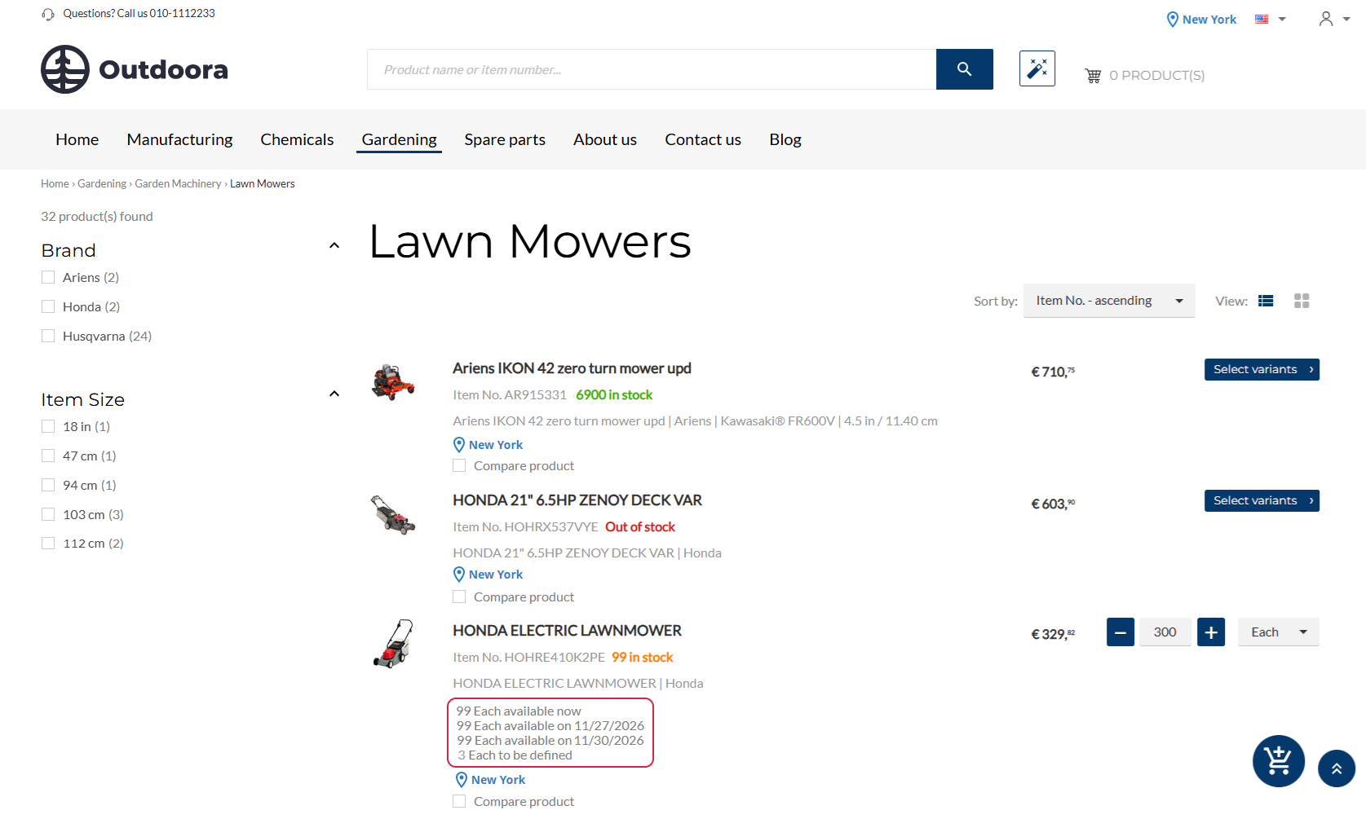Check the 103 cm item size filter

point(48,514)
